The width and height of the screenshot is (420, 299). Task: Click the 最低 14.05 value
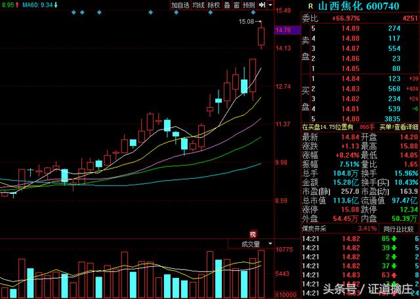coord(409,155)
